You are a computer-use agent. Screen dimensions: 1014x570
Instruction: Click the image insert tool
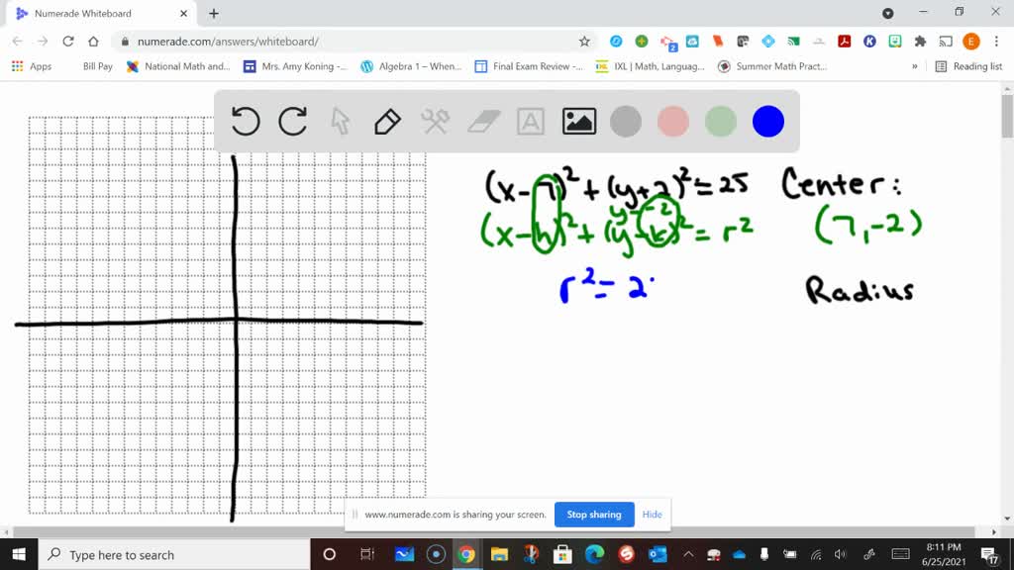pyautogui.click(x=578, y=121)
